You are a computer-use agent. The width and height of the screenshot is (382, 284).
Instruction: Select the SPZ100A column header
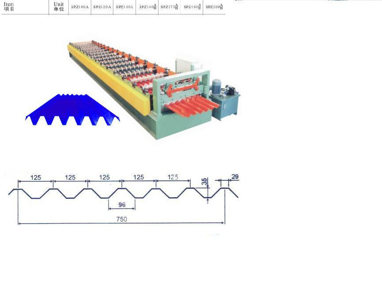[80, 7]
